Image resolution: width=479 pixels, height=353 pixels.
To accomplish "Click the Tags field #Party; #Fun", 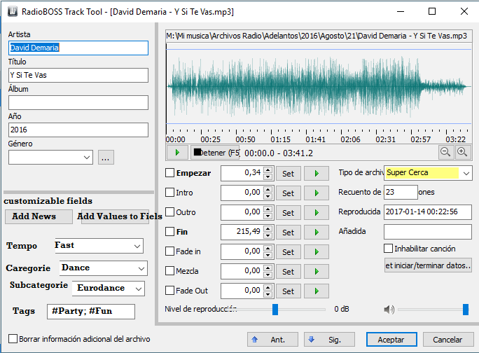I will (91, 312).
